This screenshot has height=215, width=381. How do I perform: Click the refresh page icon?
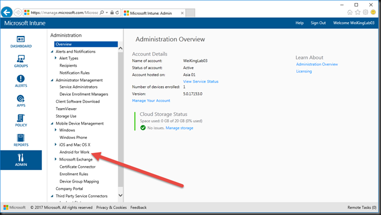pos(117,12)
